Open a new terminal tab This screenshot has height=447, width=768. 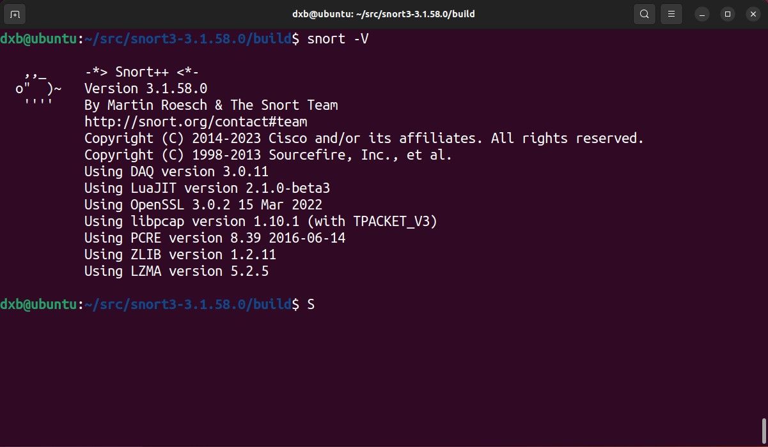(x=15, y=13)
